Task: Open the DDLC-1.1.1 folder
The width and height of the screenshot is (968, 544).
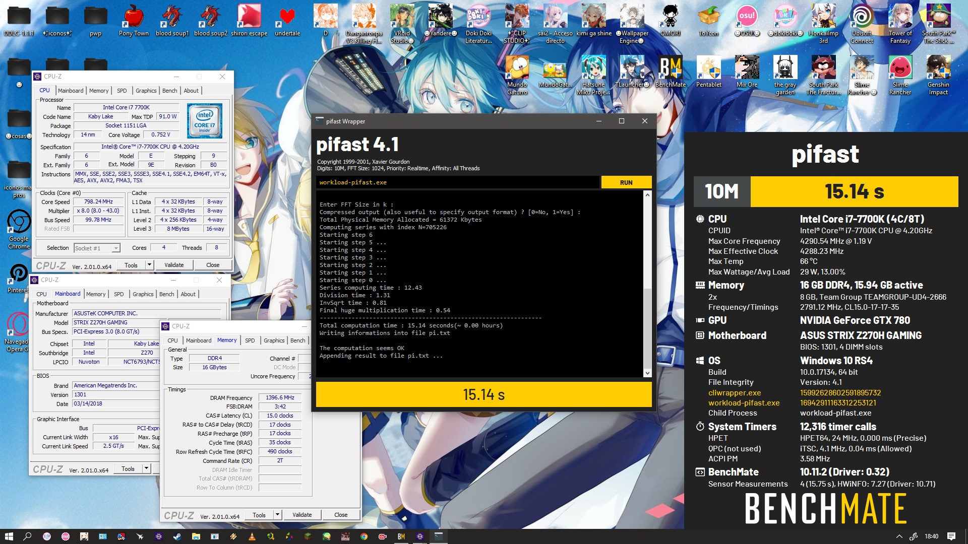Action: coord(19,20)
